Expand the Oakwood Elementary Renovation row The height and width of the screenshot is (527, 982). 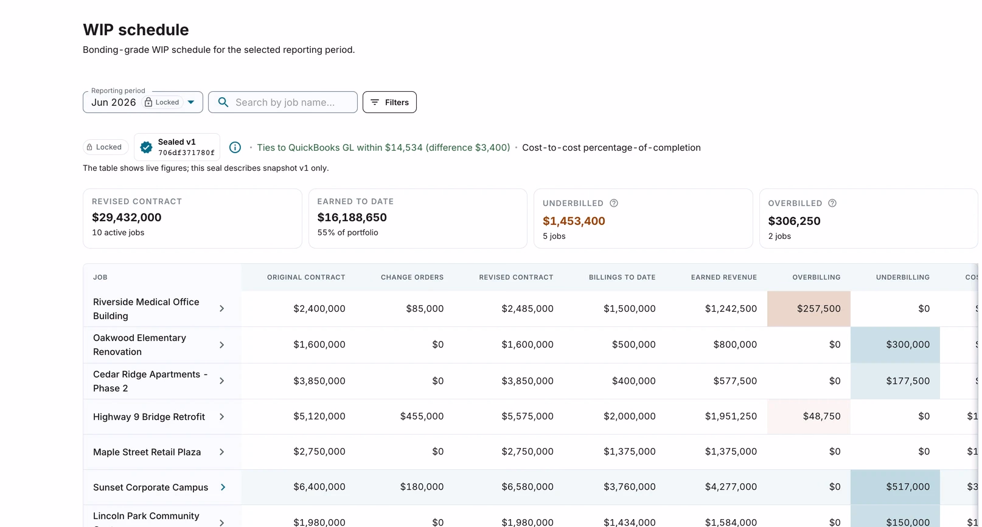point(222,345)
